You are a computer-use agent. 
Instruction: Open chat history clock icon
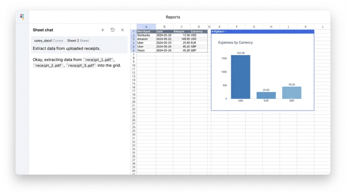click(113, 30)
